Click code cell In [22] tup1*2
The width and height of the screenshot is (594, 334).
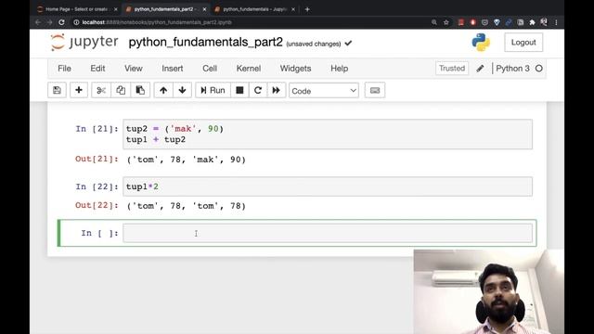(x=328, y=186)
